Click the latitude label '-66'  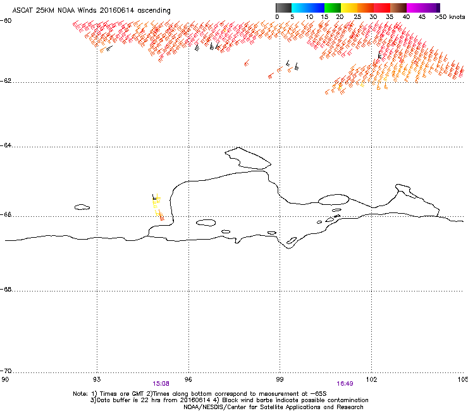[6, 214]
